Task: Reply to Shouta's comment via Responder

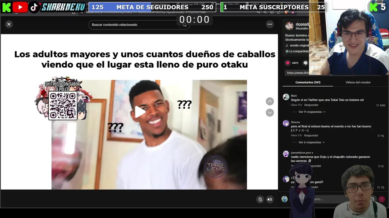Action: pyautogui.click(x=311, y=135)
